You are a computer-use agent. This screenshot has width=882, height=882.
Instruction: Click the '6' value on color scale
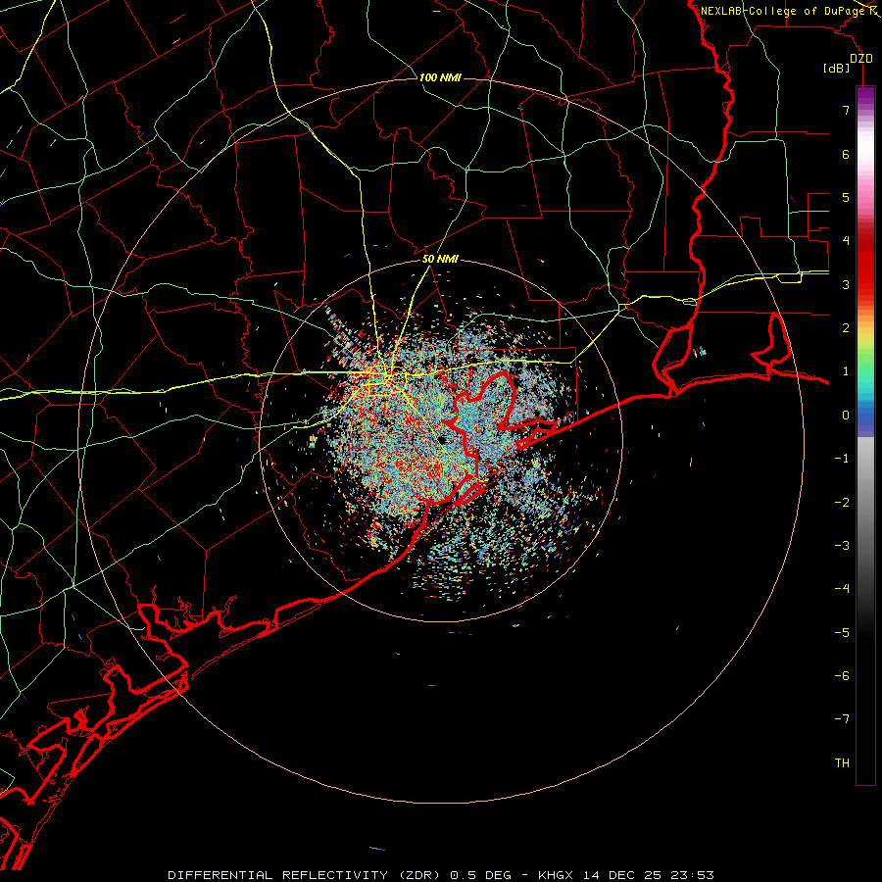click(x=846, y=154)
